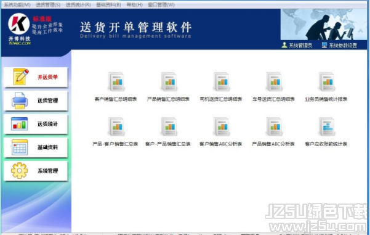Open the 产品-客户销售汇总表 report icon

[116, 126]
